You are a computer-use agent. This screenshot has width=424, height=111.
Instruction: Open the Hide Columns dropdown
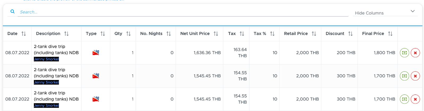[385, 13]
